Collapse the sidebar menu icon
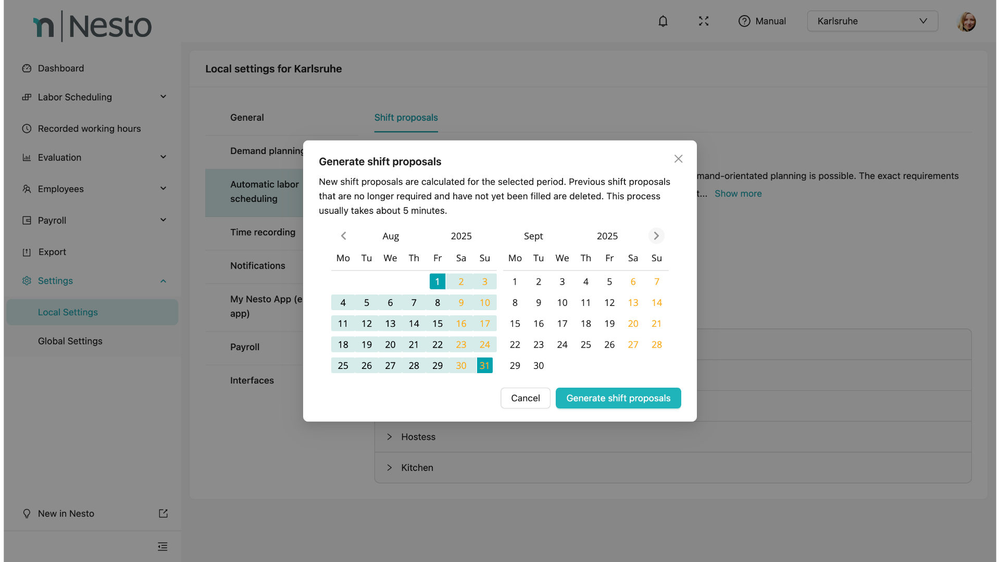 click(162, 546)
